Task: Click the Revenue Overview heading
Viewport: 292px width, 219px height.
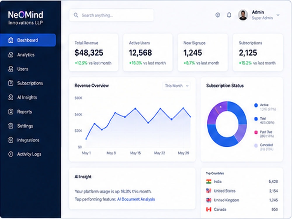Action: click(92, 86)
